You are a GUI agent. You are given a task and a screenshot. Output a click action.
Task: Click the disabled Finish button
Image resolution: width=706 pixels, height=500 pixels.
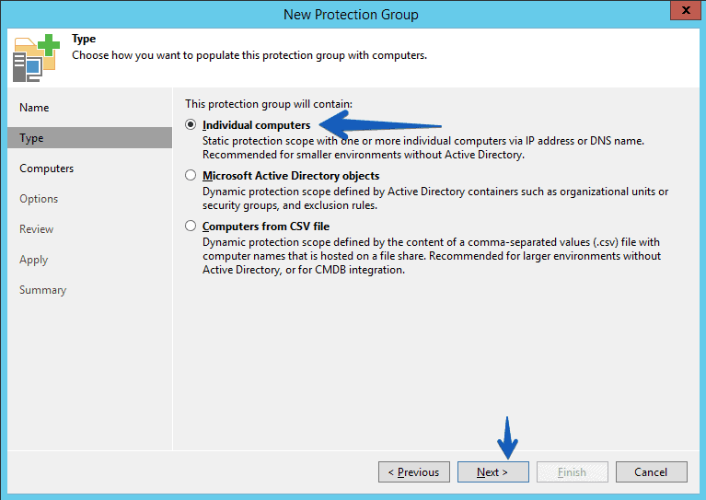click(x=572, y=472)
